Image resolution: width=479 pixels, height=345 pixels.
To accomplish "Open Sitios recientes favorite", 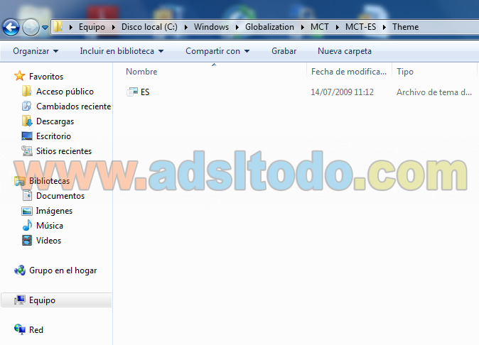I will 64,151.
